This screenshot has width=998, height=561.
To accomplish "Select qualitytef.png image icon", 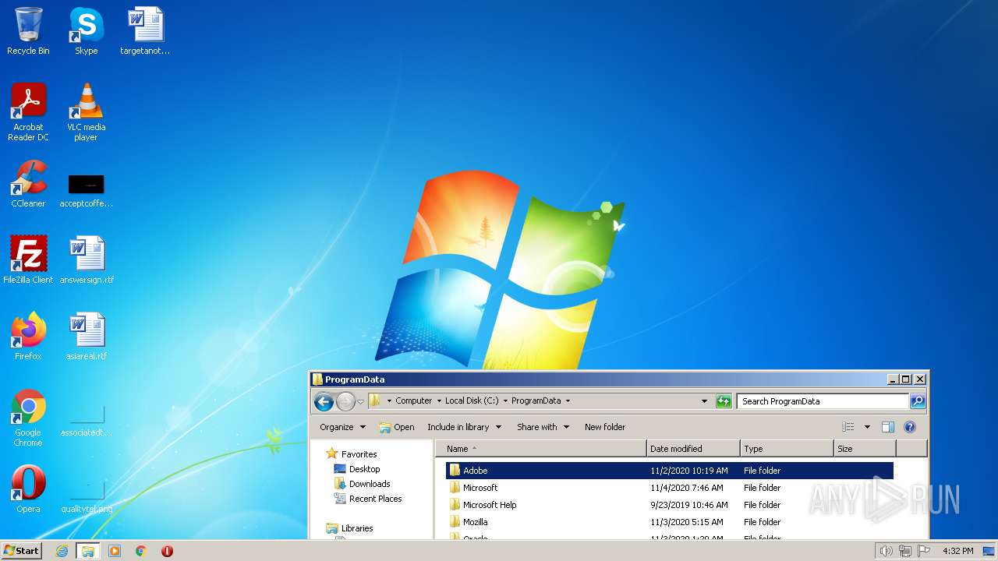I will point(86,495).
